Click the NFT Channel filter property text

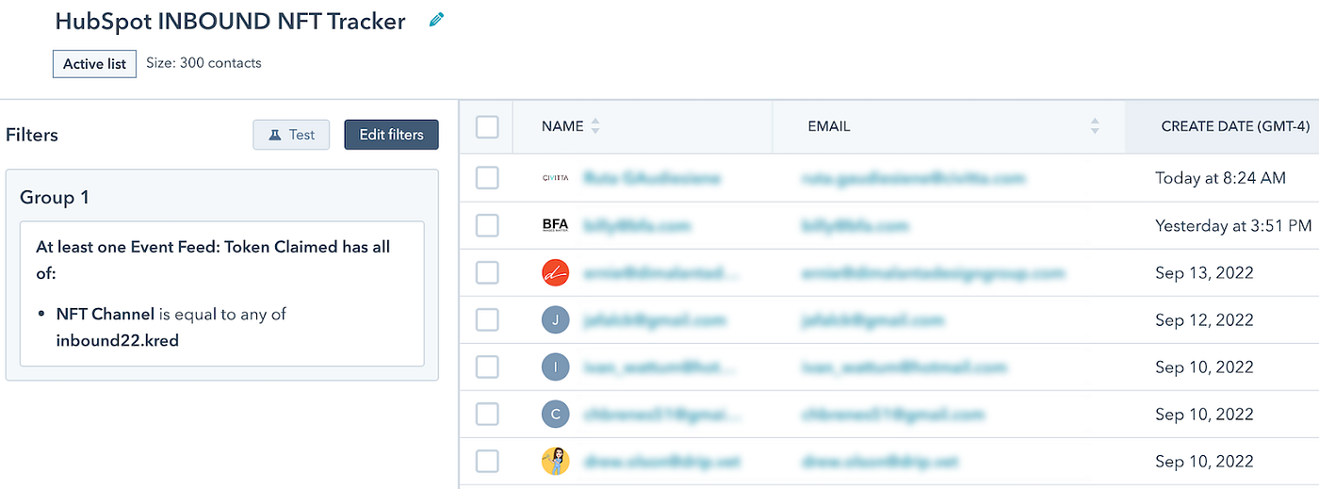click(x=106, y=314)
